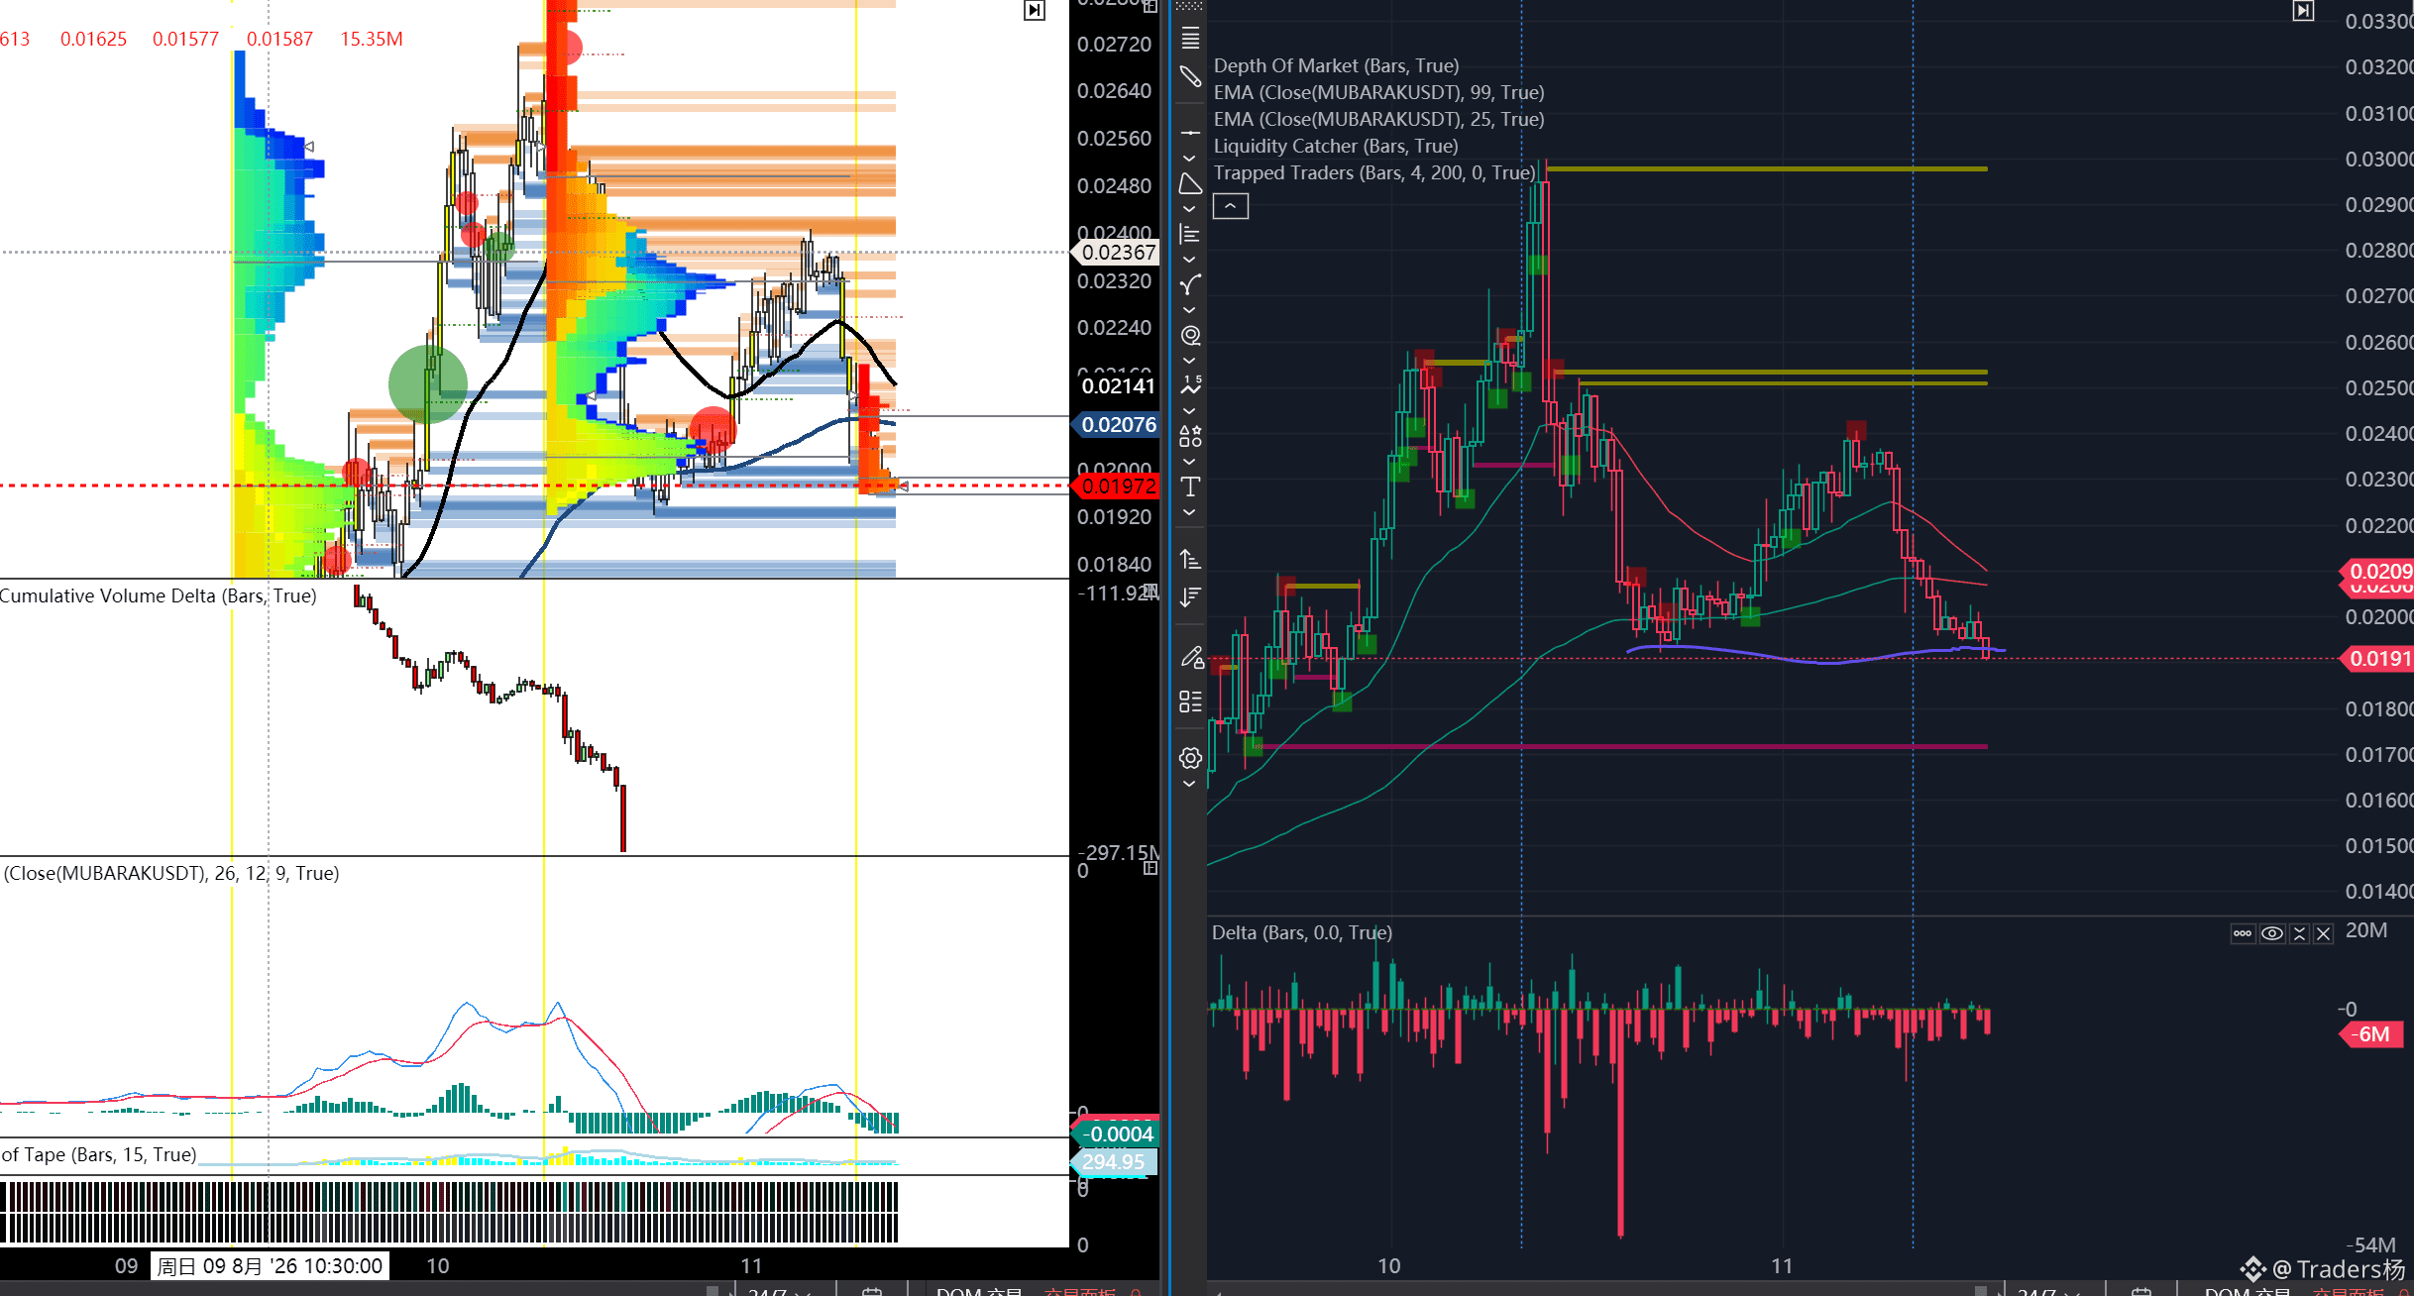Select the Elliott wave pattern tool
The width and height of the screenshot is (2414, 1296).
point(1190,385)
